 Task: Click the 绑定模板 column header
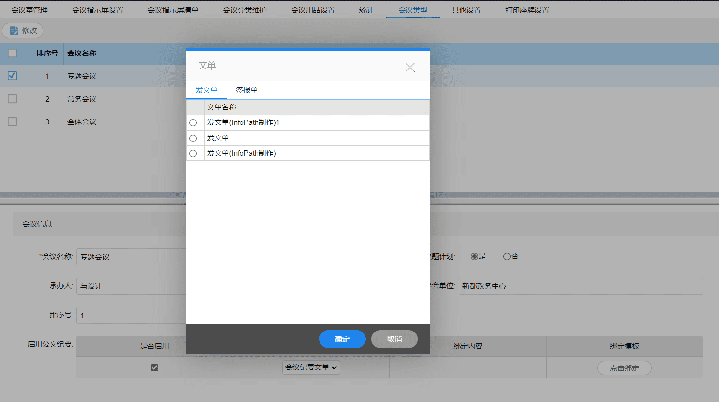pyautogui.click(x=625, y=346)
